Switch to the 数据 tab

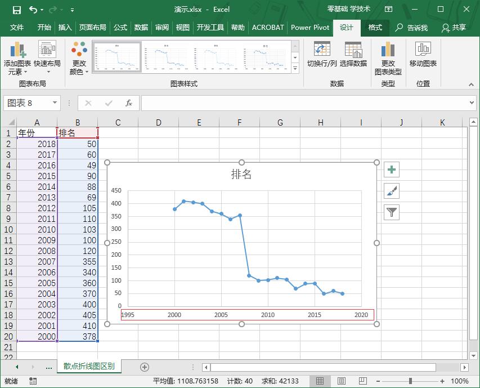coord(141,28)
